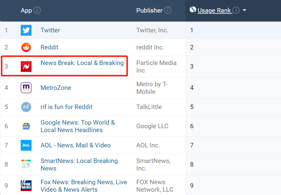Click the rif is fun app icon

[26, 107]
